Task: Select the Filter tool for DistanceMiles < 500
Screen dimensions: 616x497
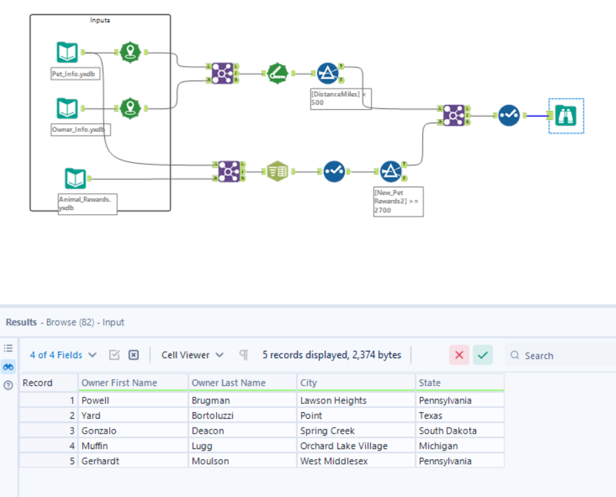Action: pos(328,73)
